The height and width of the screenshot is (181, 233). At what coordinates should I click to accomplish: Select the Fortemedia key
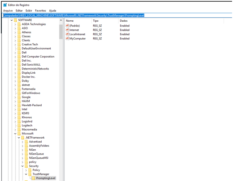[28, 89]
